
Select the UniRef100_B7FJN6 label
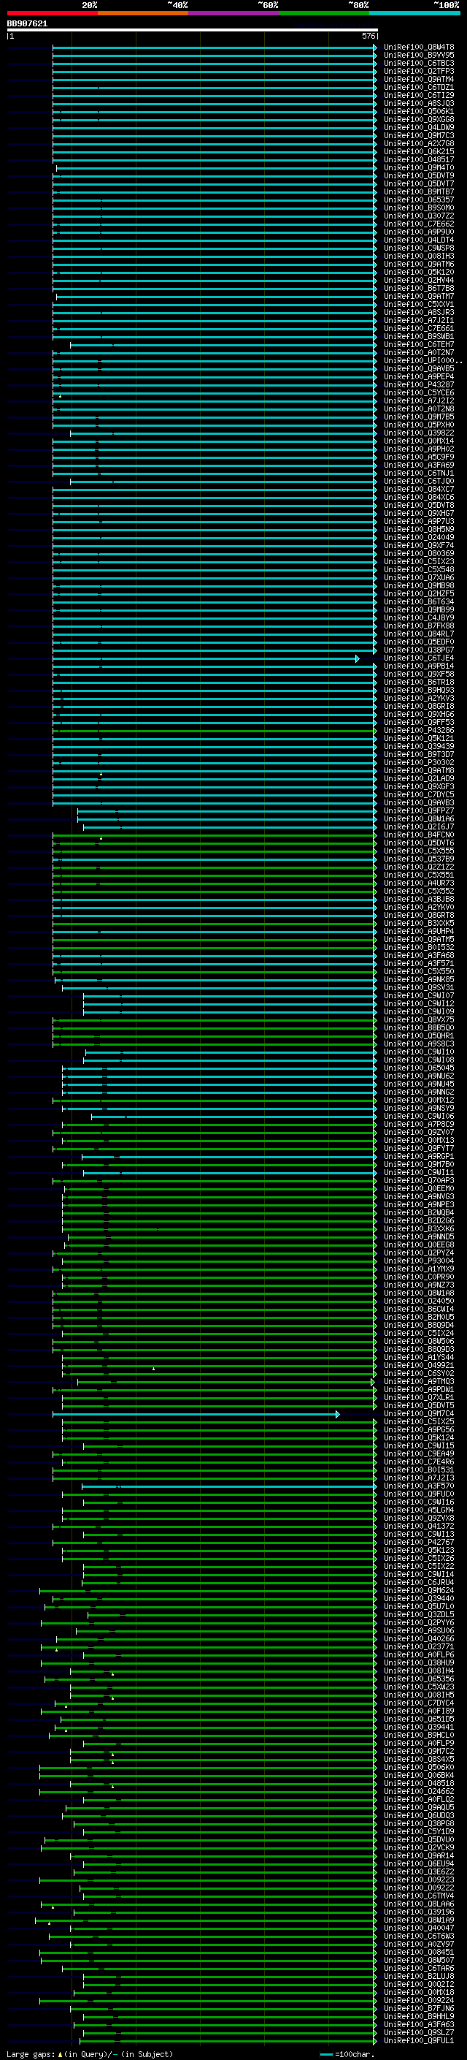pyautogui.click(x=419, y=2008)
